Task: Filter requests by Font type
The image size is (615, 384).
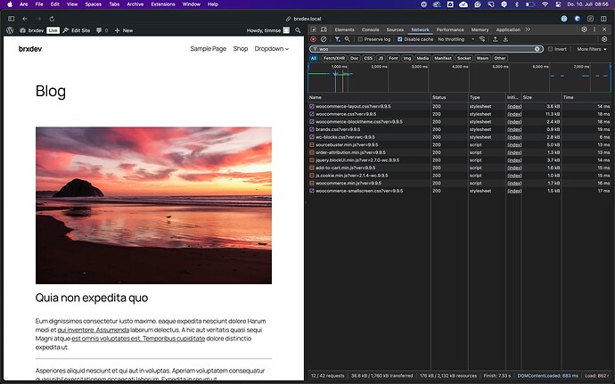Action: click(393, 58)
